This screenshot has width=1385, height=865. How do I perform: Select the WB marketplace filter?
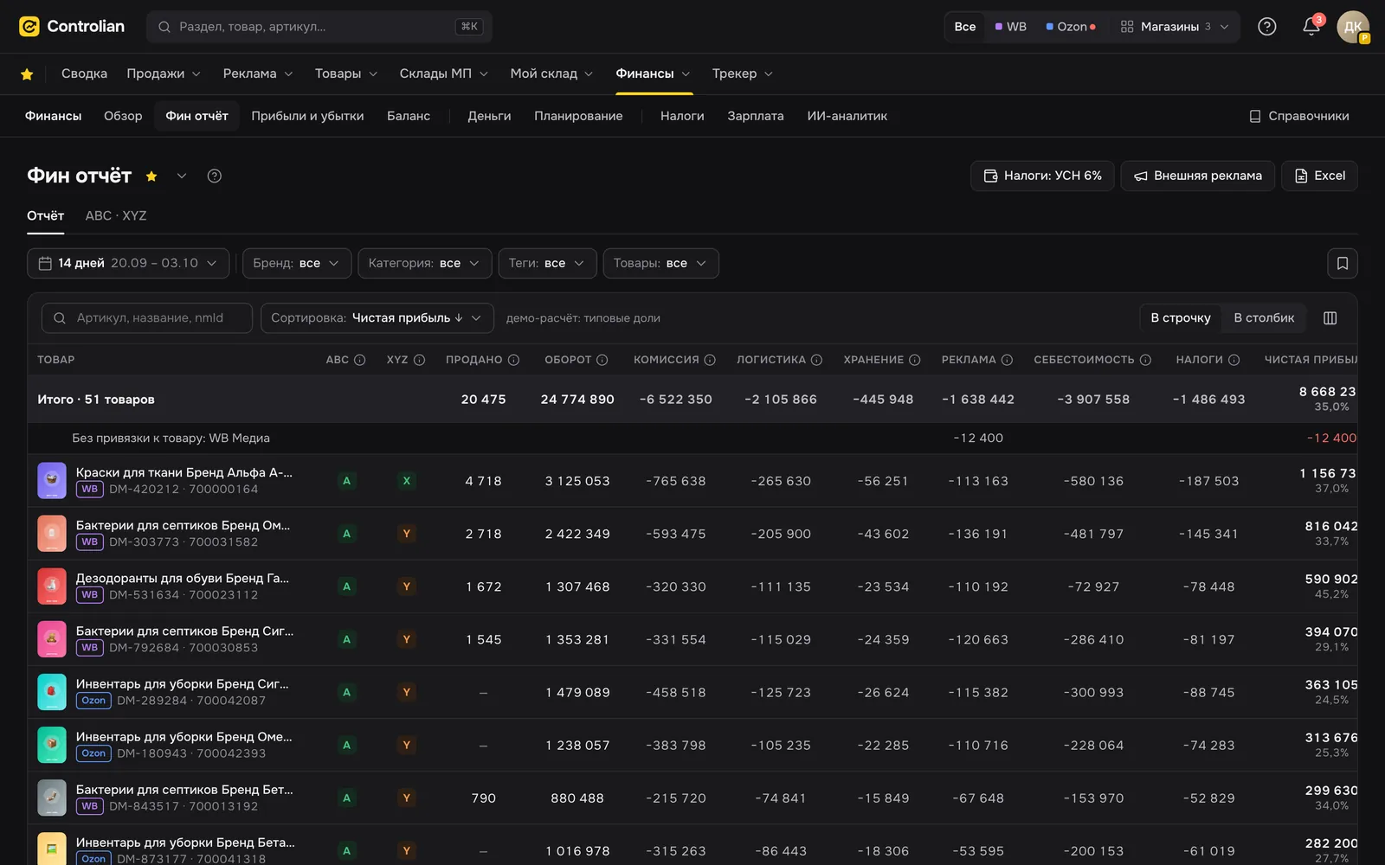(x=1011, y=27)
